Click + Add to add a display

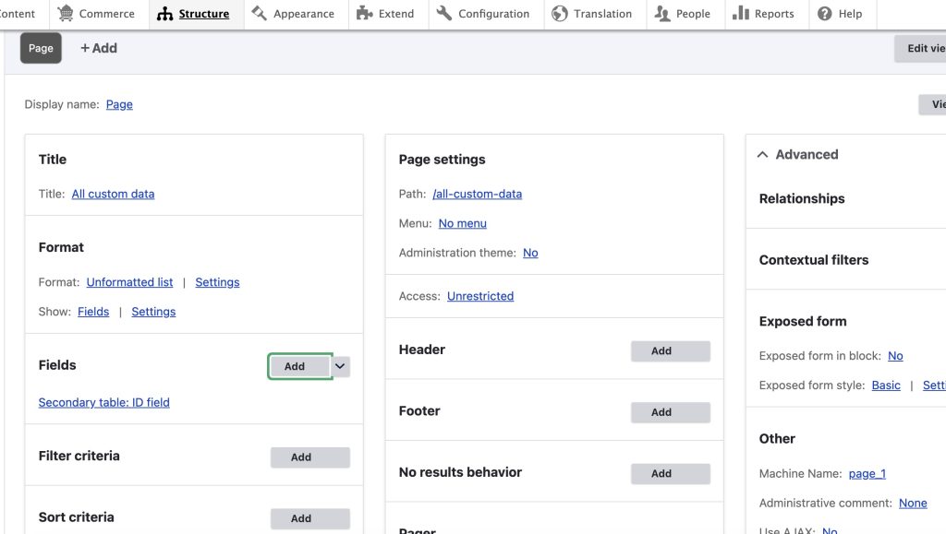point(99,48)
